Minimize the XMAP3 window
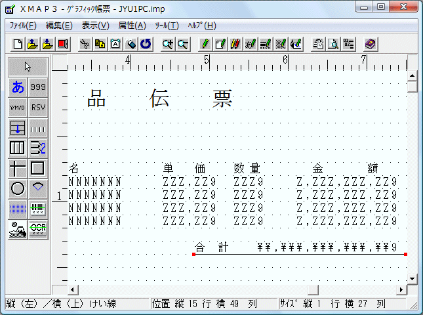This screenshot has width=423, height=315. pyautogui.click(x=364, y=7)
